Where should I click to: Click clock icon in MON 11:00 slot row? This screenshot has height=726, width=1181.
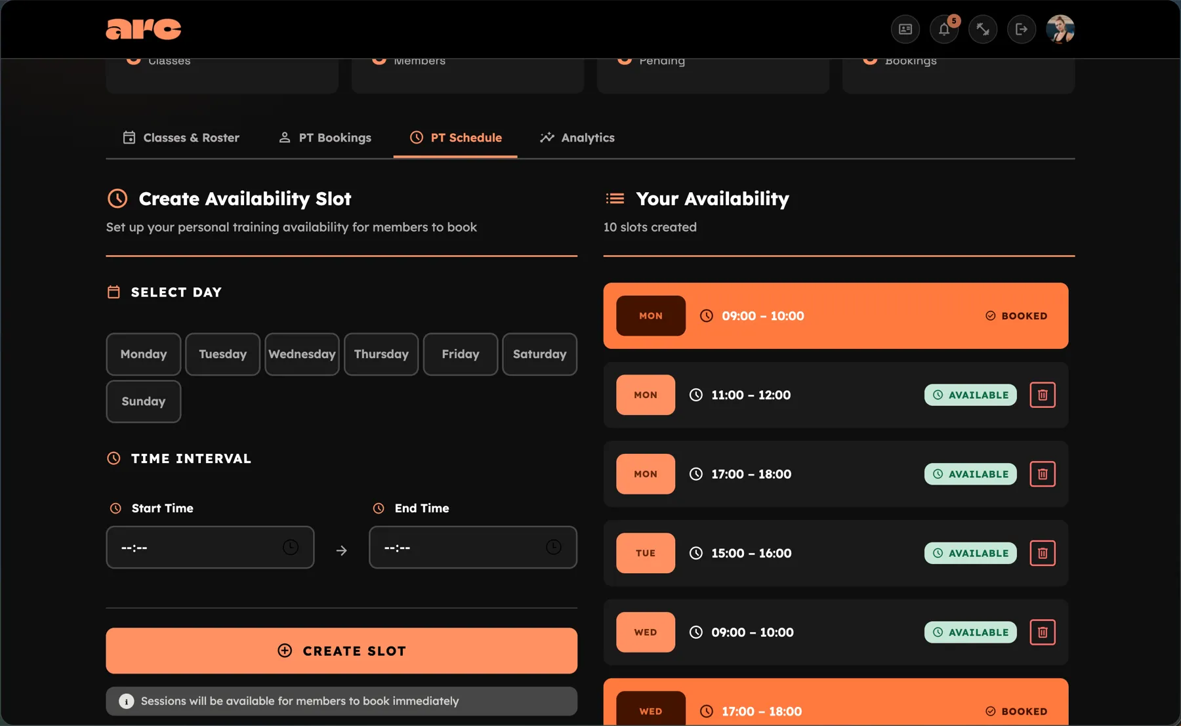[x=696, y=395]
